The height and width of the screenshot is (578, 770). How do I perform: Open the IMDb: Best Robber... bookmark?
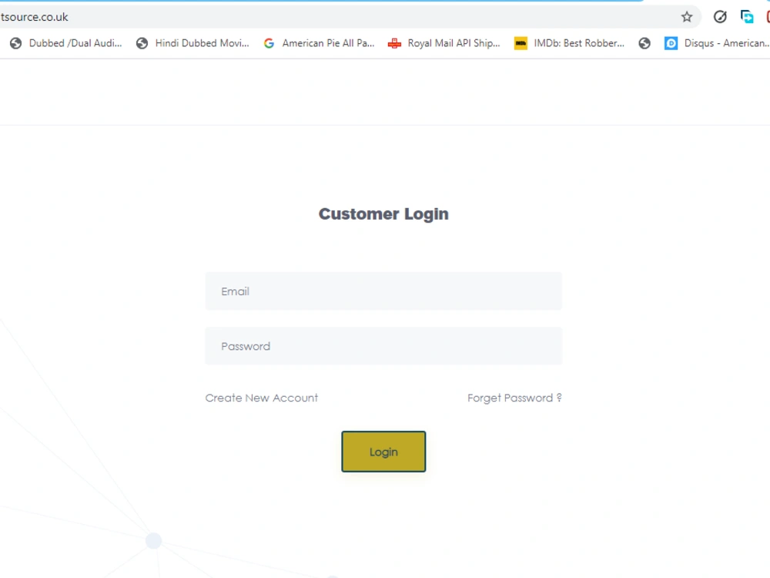570,43
